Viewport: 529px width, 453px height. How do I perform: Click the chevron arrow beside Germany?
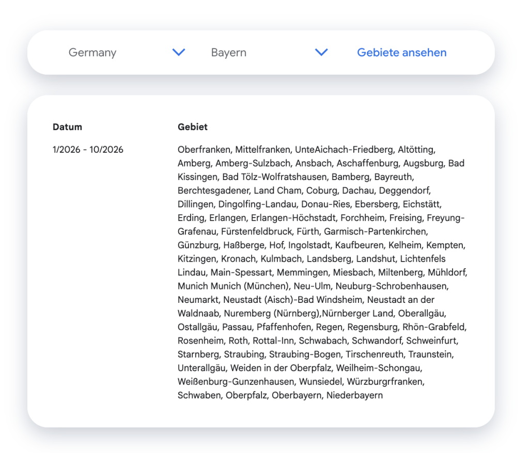click(179, 52)
